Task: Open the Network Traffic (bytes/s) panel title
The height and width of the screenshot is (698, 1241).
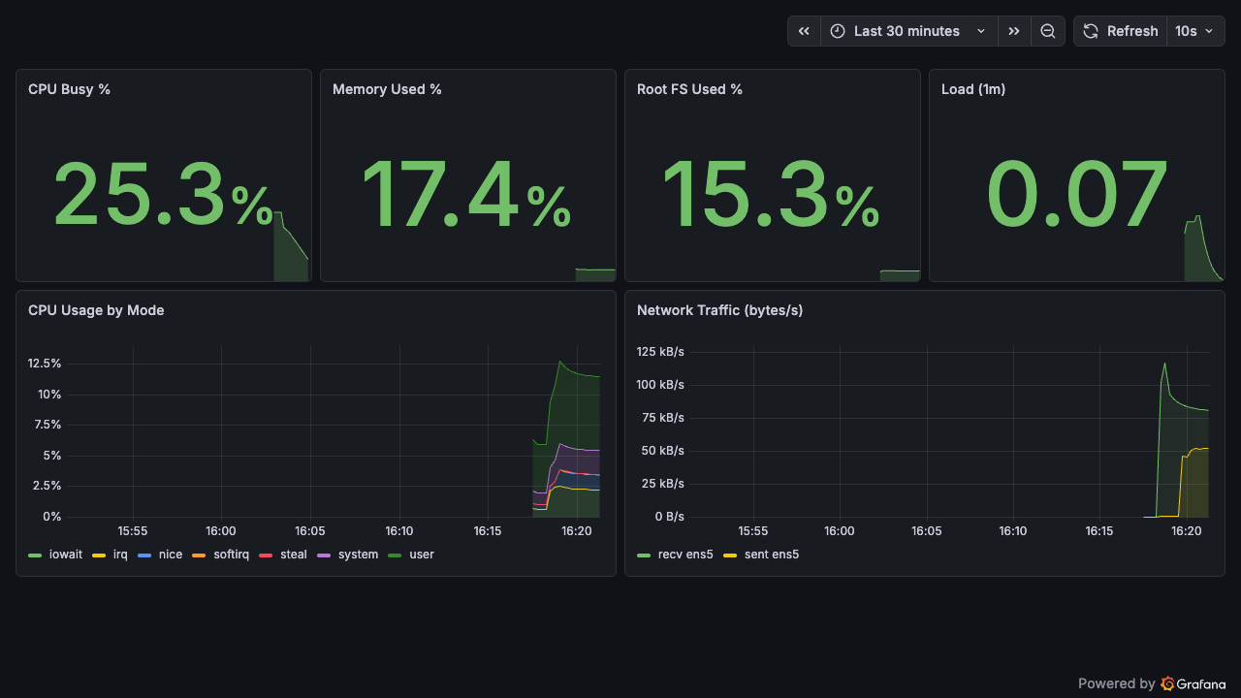Action: point(719,310)
